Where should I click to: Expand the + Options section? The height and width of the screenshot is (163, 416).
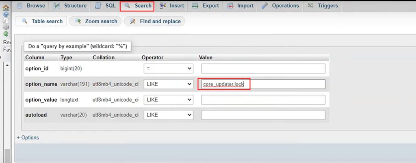(28, 137)
